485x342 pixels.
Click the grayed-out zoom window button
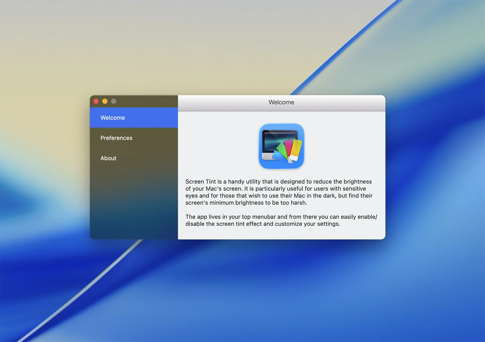pos(114,101)
